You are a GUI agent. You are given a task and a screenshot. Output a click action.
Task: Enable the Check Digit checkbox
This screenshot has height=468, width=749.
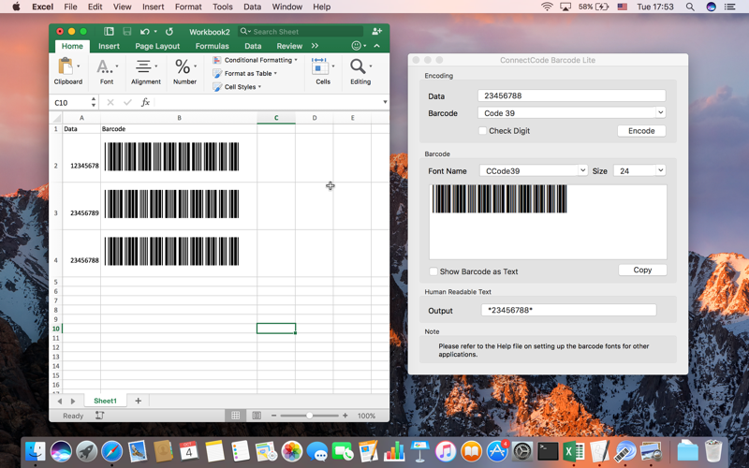click(482, 130)
